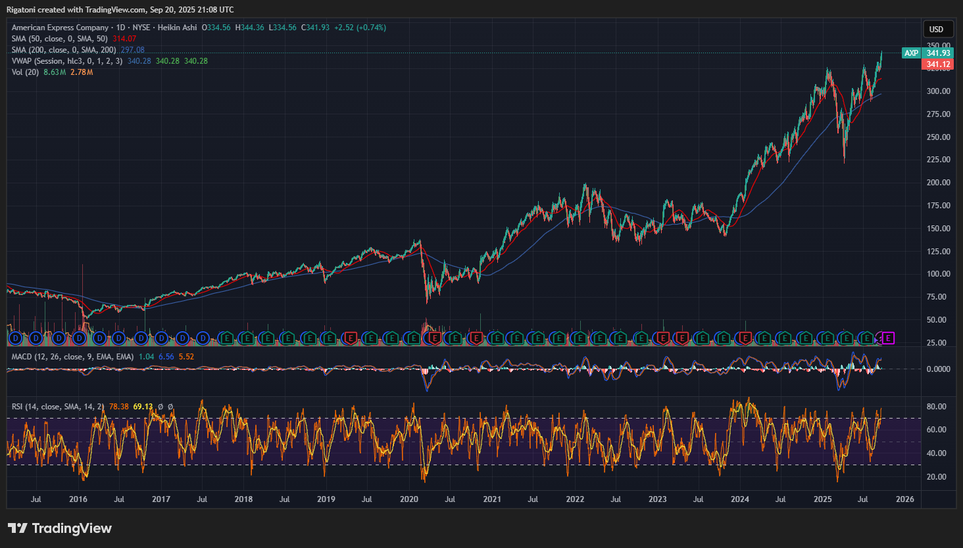Viewport: 963px width, 548px height.
Task: Click the 200.00 price axis tick
Action: coord(938,183)
